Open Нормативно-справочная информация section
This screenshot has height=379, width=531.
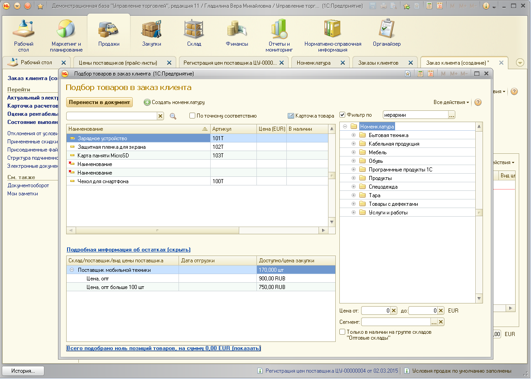333,36
